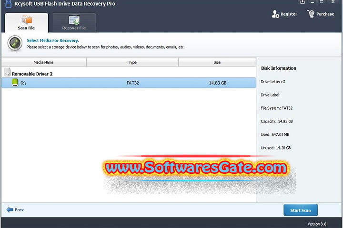This screenshot has width=343, height=228.
Task: Click the Drive Label field text
Action: pyautogui.click(x=271, y=95)
